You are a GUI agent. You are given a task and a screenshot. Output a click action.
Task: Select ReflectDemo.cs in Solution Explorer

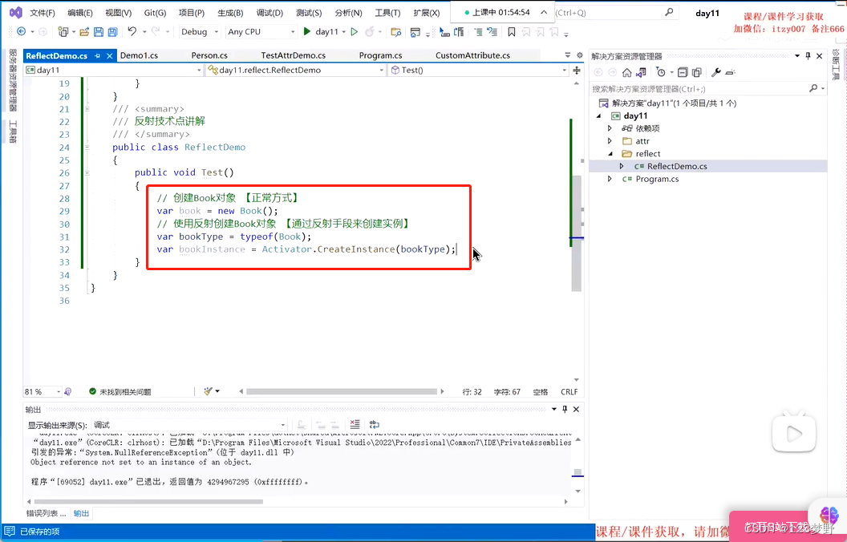(677, 166)
